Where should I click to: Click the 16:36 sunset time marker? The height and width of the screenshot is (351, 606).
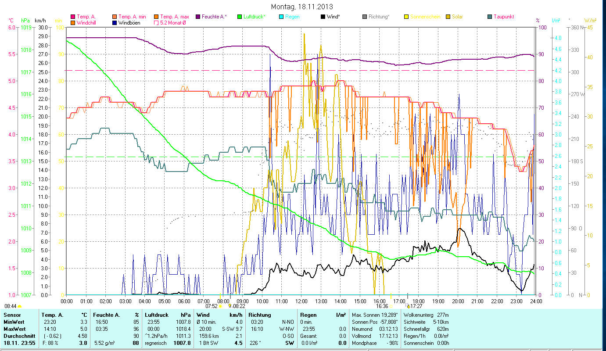click(381, 306)
